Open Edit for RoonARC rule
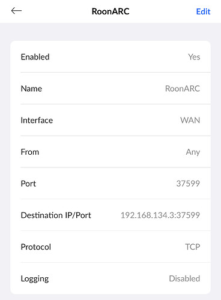This screenshot has height=300, width=221. [x=203, y=11]
